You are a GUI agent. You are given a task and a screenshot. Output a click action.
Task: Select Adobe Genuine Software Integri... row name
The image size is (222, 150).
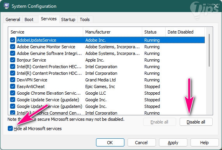click(x=49, y=53)
